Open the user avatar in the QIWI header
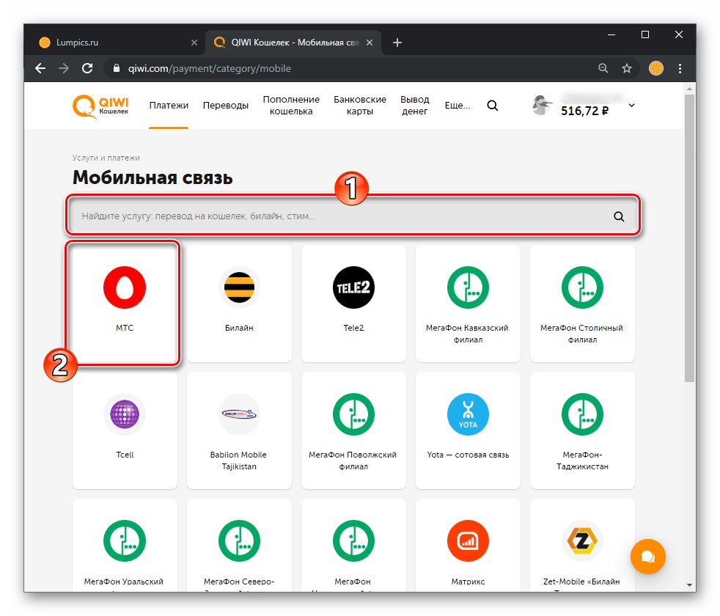 tap(541, 105)
